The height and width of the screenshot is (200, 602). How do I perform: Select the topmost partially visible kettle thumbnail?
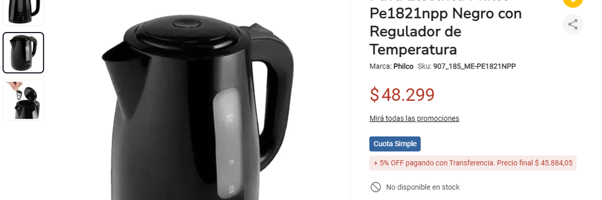click(x=23, y=11)
